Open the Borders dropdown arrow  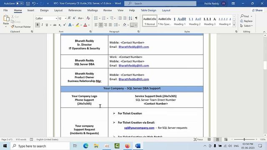(x=136, y=25)
